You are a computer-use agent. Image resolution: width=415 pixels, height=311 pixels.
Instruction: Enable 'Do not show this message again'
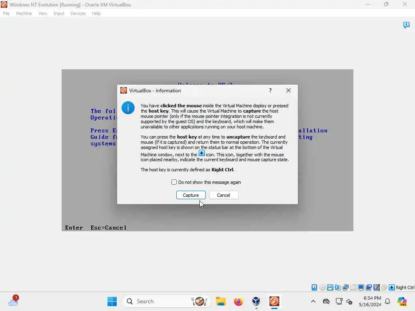[x=174, y=182]
